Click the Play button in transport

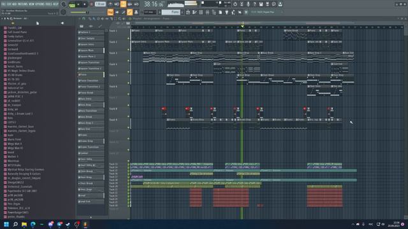pyautogui.click(x=78, y=4)
